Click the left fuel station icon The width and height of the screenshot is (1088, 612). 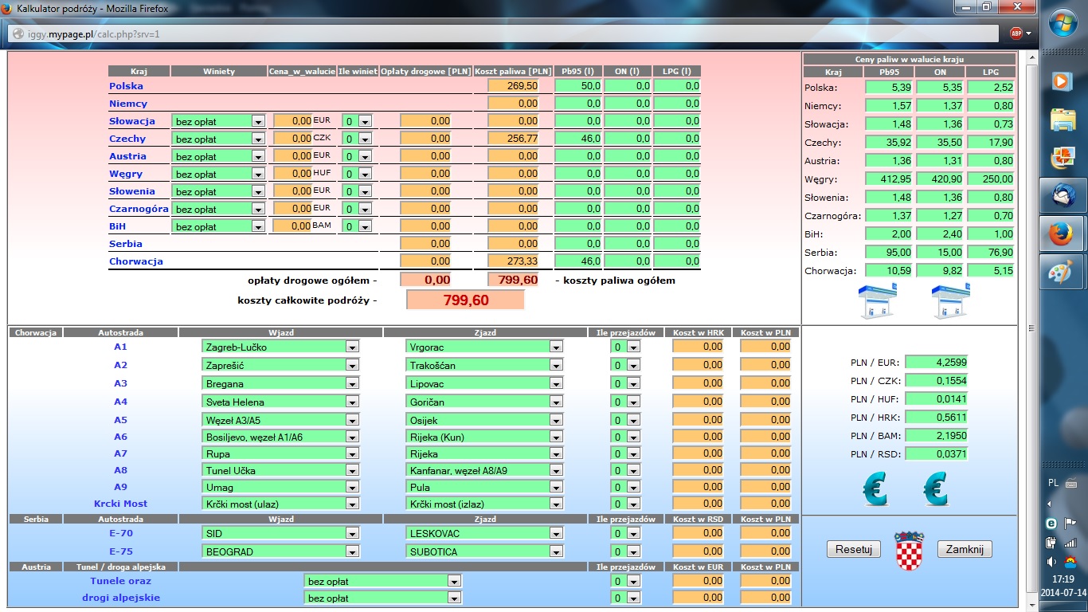pos(875,301)
